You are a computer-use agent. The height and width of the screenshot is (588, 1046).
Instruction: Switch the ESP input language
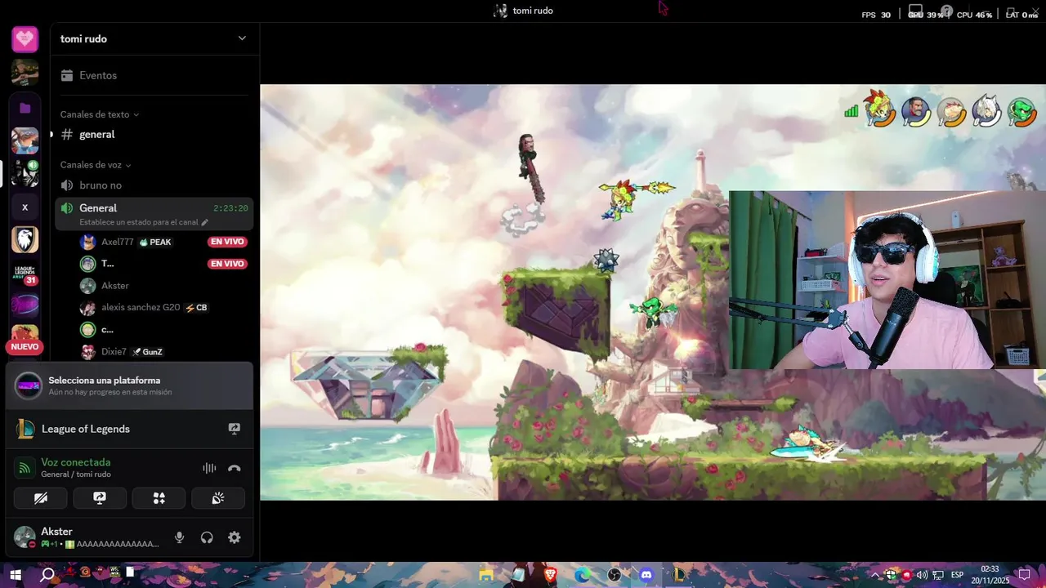pos(958,575)
